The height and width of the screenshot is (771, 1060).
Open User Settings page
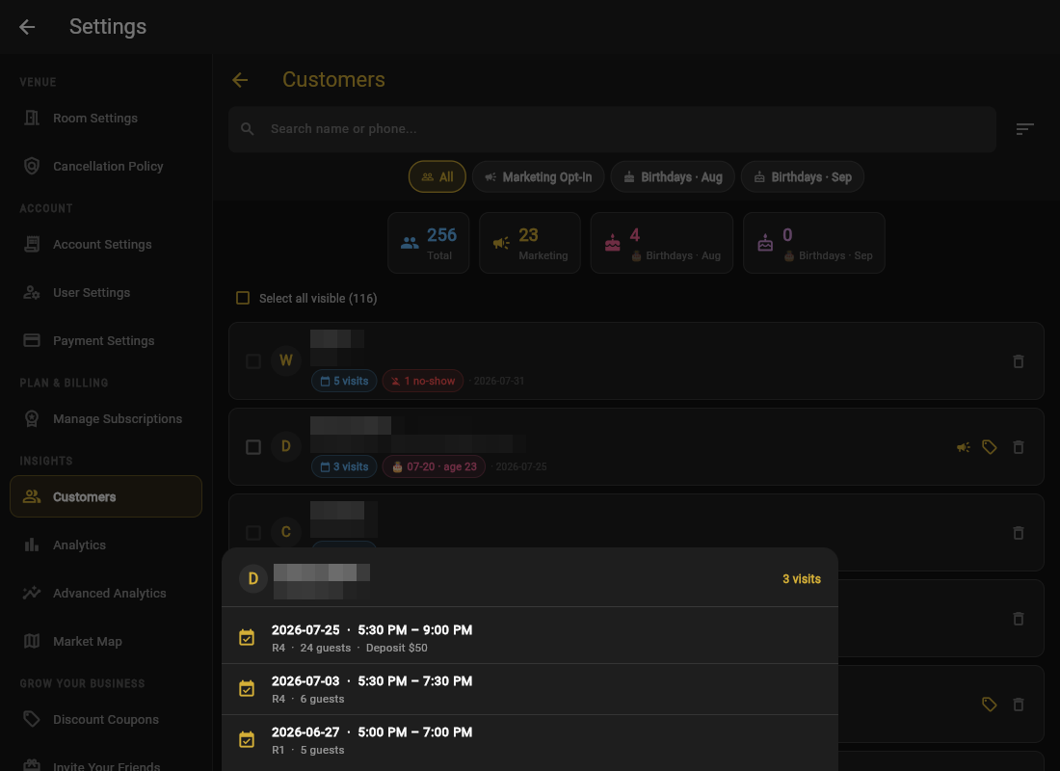[x=106, y=292]
